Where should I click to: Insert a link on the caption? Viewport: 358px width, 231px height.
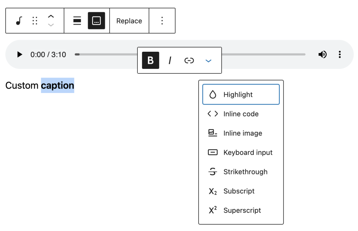tap(189, 60)
